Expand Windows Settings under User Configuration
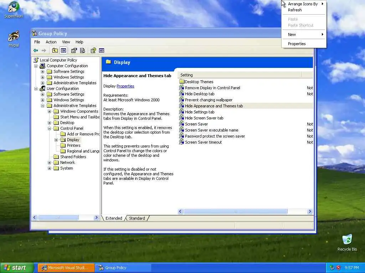This screenshot has width=365, height=273. pyautogui.click(x=43, y=100)
